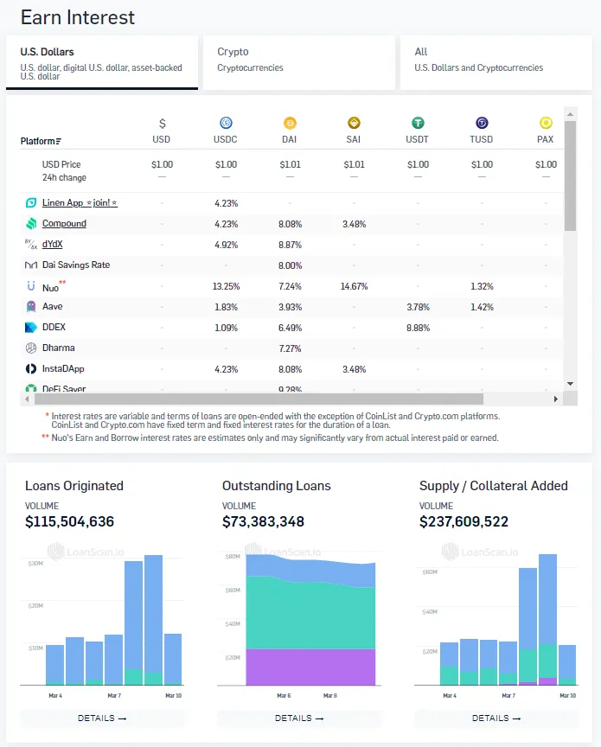The image size is (601, 747).
Task: Click purple area in Outstanding Loans chart
Action: pos(310,667)
